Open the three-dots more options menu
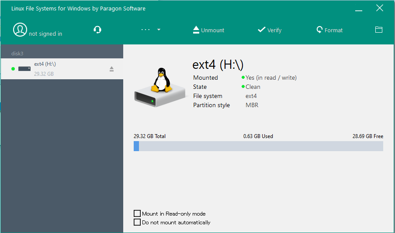395x233 pixels. click(146, 30)
